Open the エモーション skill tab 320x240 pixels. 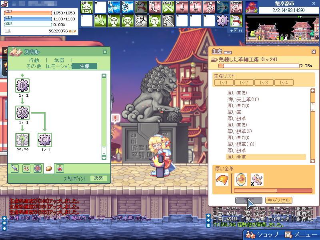[59, 66]
